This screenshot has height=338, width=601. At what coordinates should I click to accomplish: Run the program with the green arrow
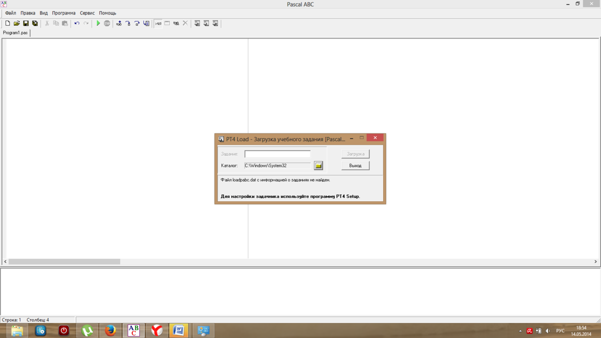click(98, 24)
